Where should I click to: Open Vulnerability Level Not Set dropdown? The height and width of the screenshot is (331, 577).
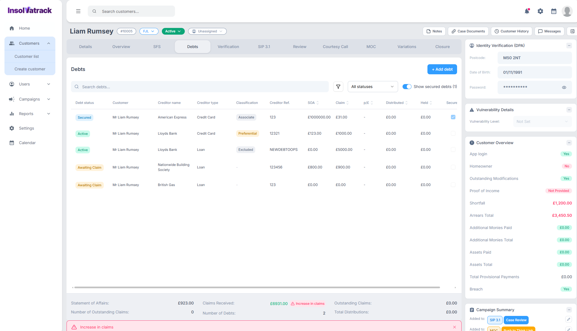[542, 122]
